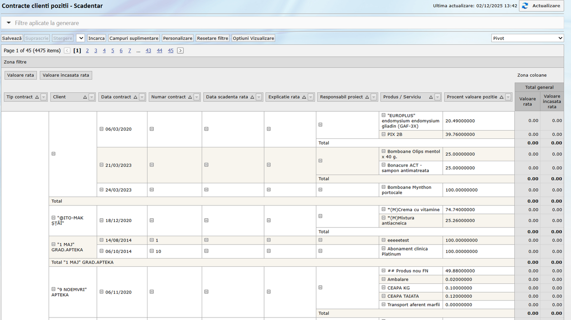This screenshot has width=571, height=320.
Task: Open filter arrow on Tip contract header
Action: coord(44,97)
